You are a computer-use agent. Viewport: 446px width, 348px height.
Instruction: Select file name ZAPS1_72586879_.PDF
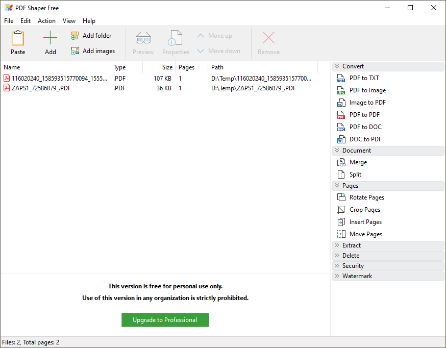coord(41,88)
